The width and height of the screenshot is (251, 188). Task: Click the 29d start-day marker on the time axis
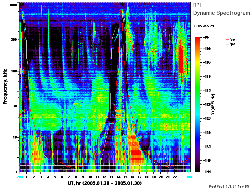click(x=20, y=177)
